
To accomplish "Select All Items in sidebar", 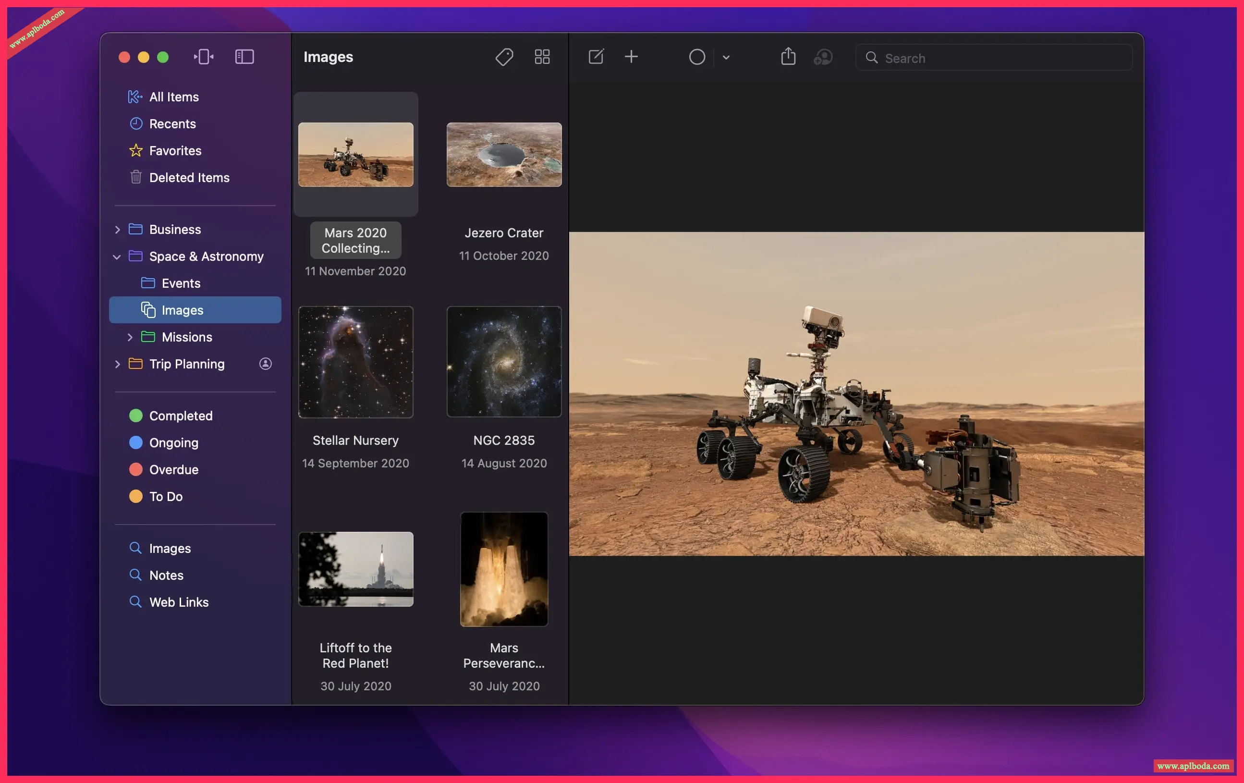I will click(x=173, y=97).
